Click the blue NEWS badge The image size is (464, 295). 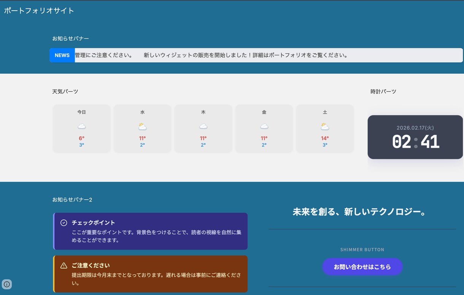pyautogui.click(x=62, y=55)
